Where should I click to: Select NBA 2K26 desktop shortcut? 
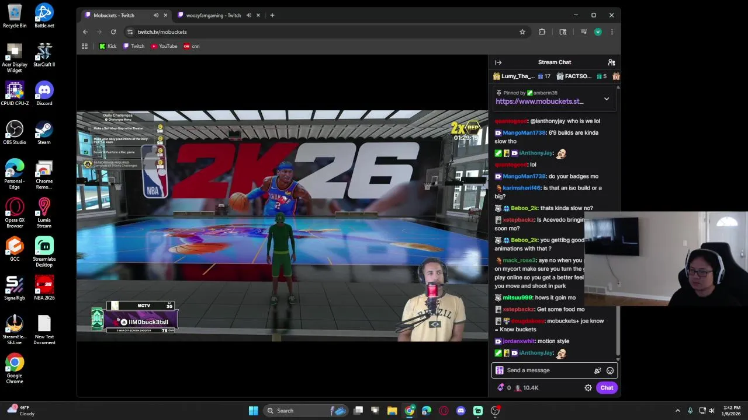(44, 289)
